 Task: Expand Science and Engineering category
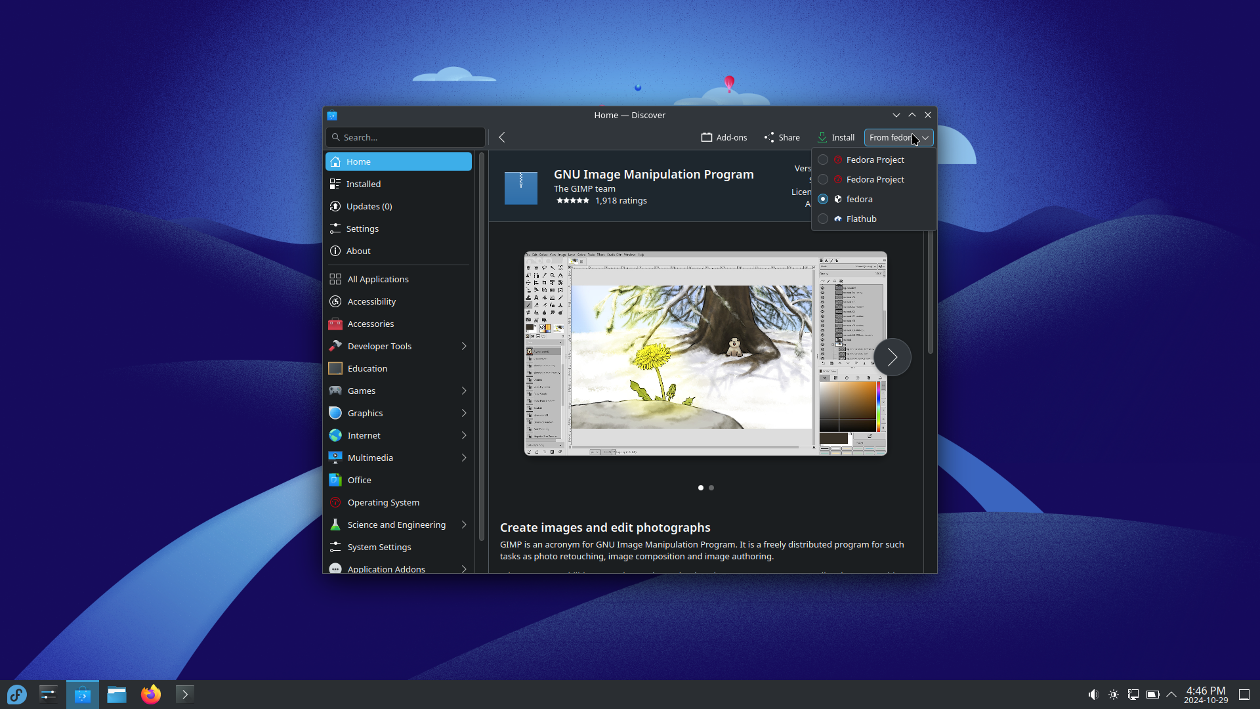[464, 525]
